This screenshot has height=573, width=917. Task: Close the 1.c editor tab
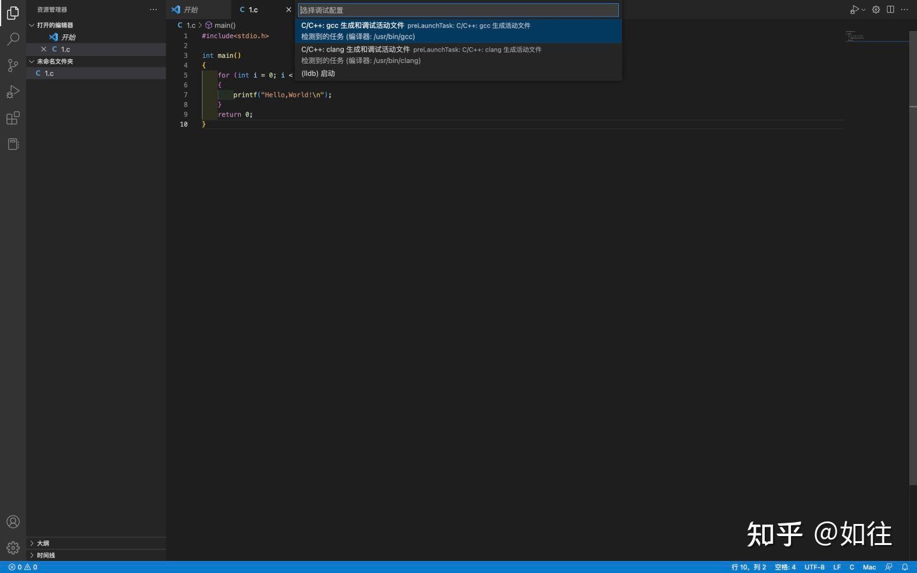[288, 10]
